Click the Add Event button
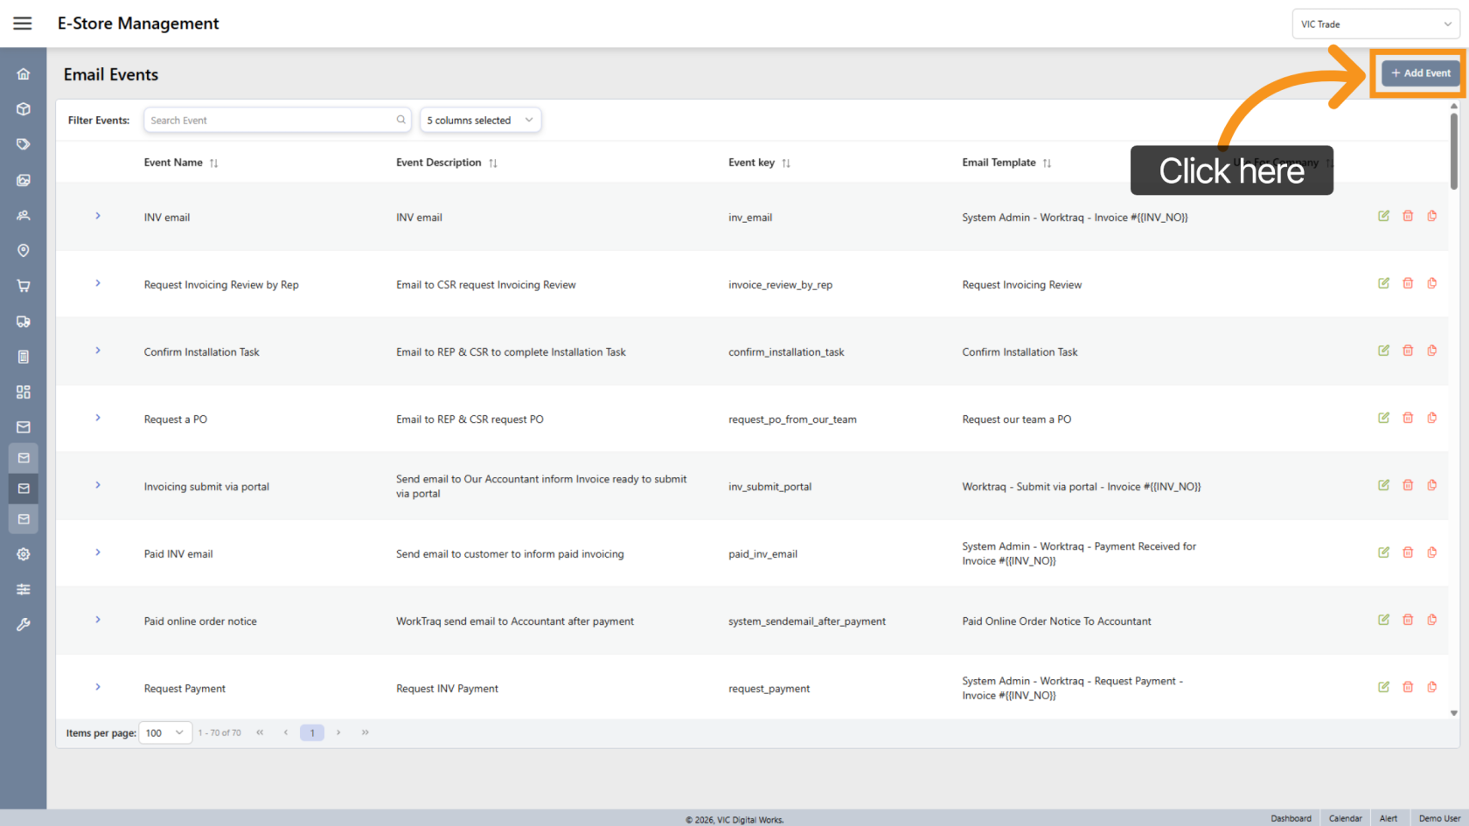Image resolution: width=1469 pixels, height=826 pixels. (1420, 73)
